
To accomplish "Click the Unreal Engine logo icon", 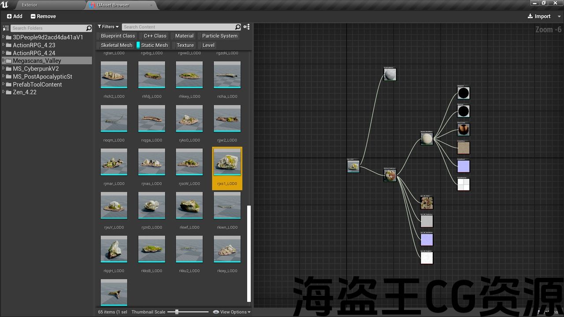I will [5, 5].
